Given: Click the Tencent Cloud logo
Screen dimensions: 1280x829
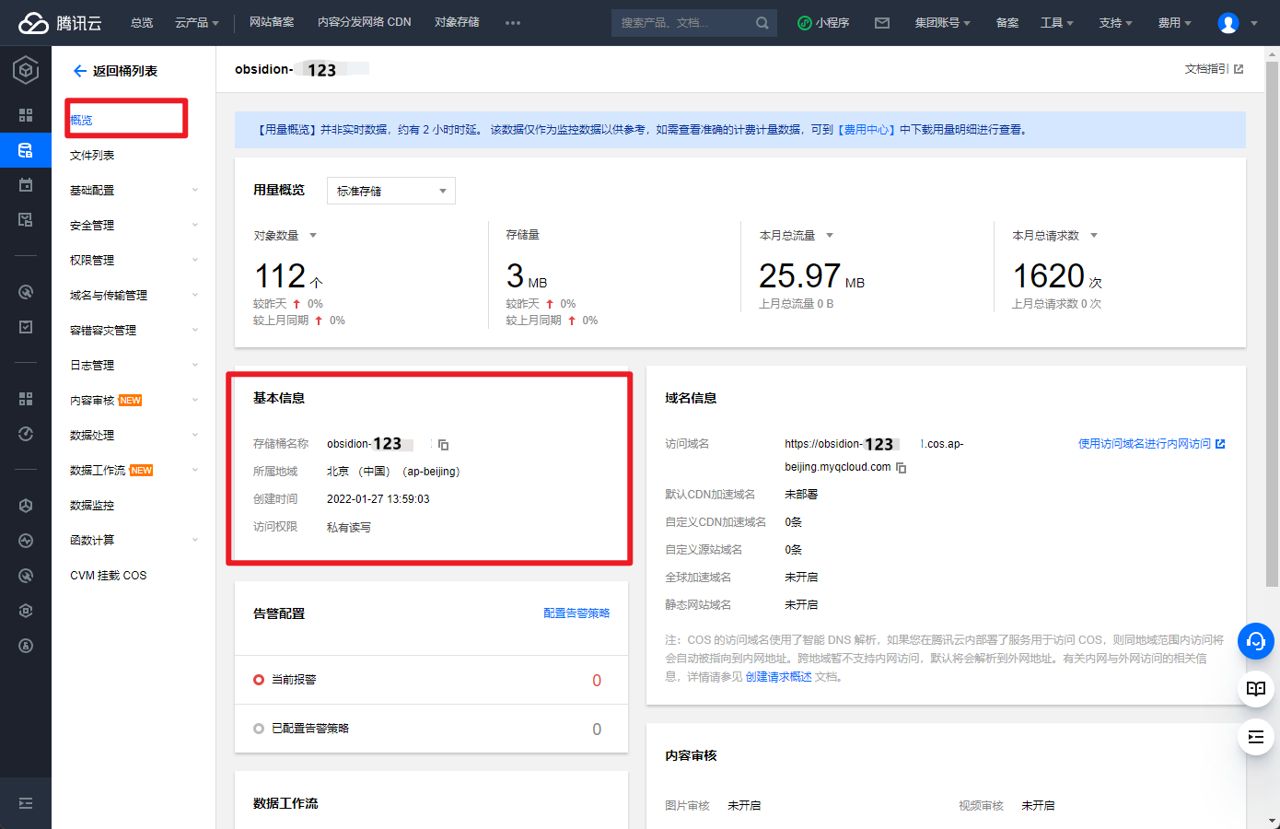Looking at the screenshot, I should click(60, 23).
